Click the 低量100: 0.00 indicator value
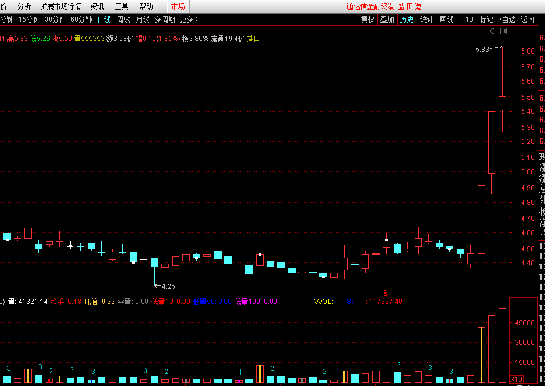The height and width of the screenshot is (386, 545). [x=256, y=302]
